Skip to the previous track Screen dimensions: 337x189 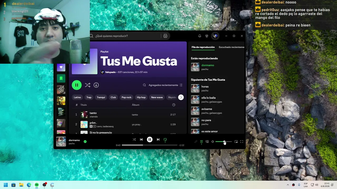tap(141, 140)
